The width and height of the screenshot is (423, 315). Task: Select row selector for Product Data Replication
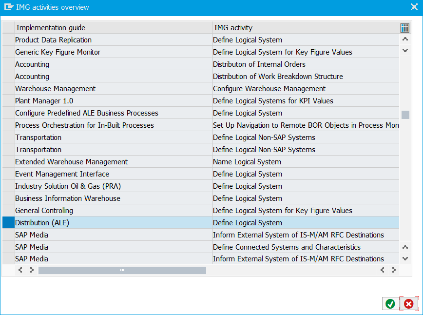pyautogui.click(x=8, y=39)
